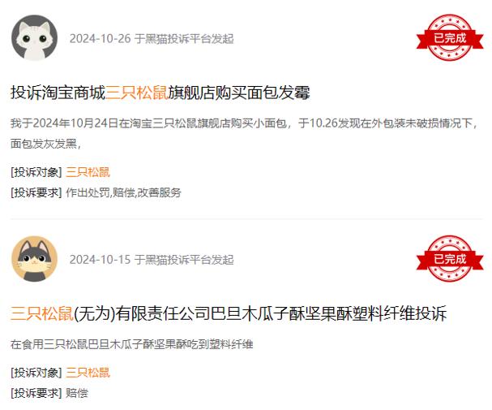Click orange 三只松鼠 in second complaint title

(x=42, y=313)
